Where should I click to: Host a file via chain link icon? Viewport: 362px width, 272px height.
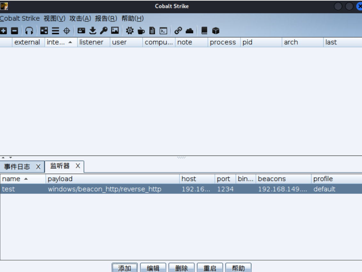178,31
